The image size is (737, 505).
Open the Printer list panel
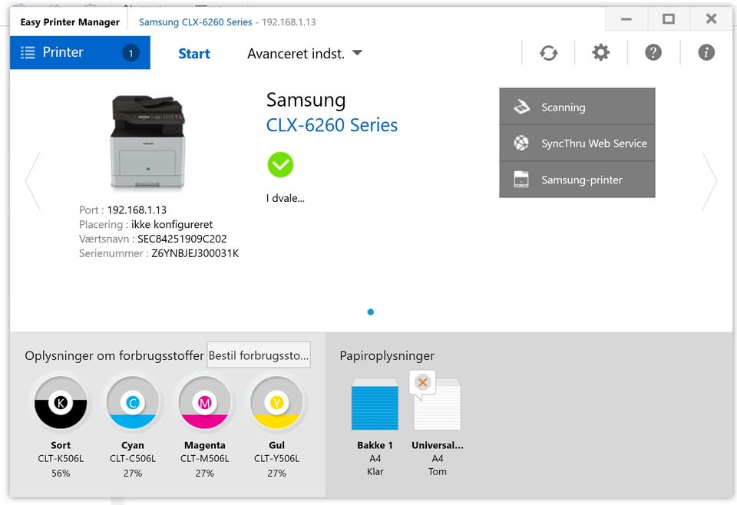click(80, 53)
